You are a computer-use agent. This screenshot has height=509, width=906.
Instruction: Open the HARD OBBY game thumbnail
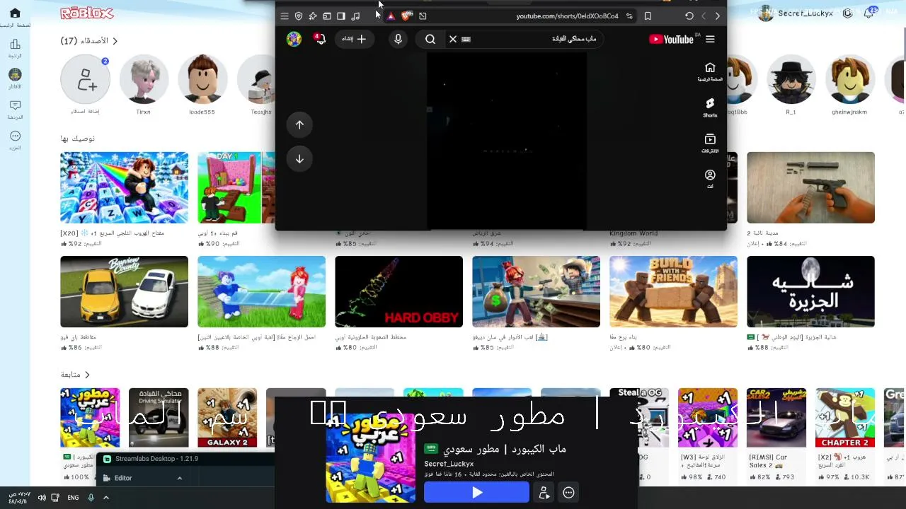[x=398, y=292]
